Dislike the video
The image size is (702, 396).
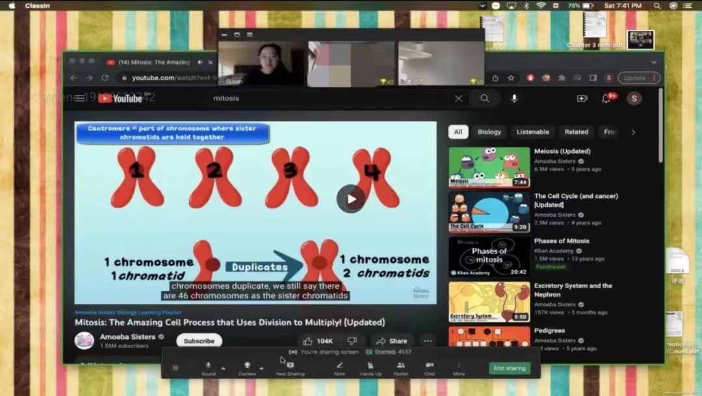(x=352, y=341)
